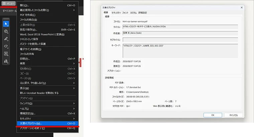254x137 pixels.
Task: Click the empty サブタイトル field
Action: tap(180, 40)
